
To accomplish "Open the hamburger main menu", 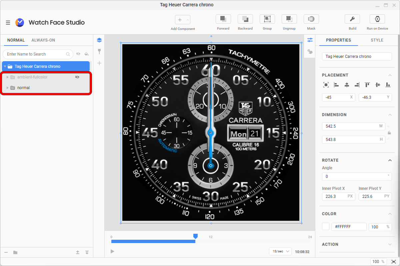I will tap(8, 23).
